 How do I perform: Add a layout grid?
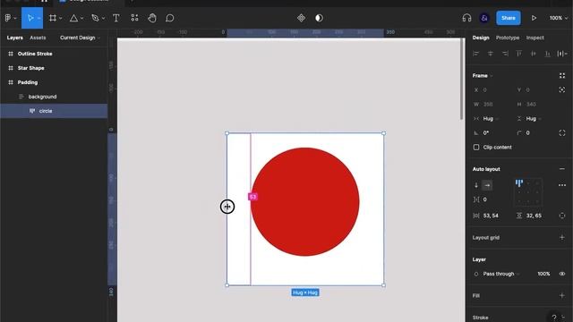pyautogui.click(x=562, y=238)
